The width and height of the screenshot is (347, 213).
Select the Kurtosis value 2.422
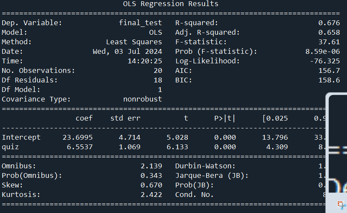[x=151, y=194]
